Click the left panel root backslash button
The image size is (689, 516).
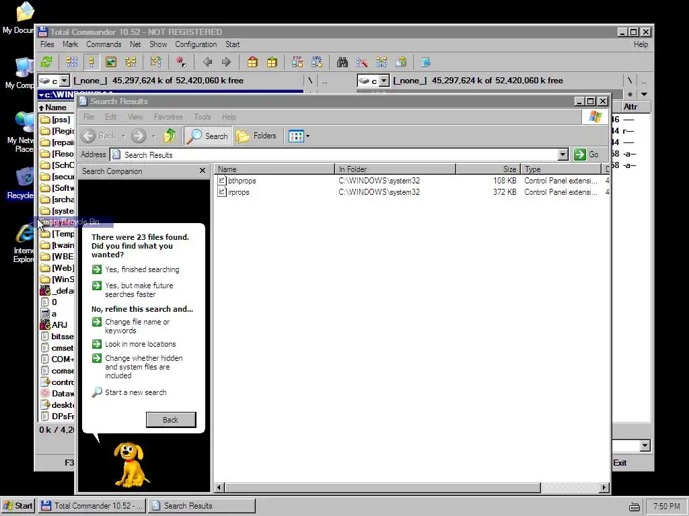pos(310,81)
